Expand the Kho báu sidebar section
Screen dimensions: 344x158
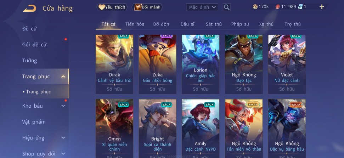click(63, 106)
